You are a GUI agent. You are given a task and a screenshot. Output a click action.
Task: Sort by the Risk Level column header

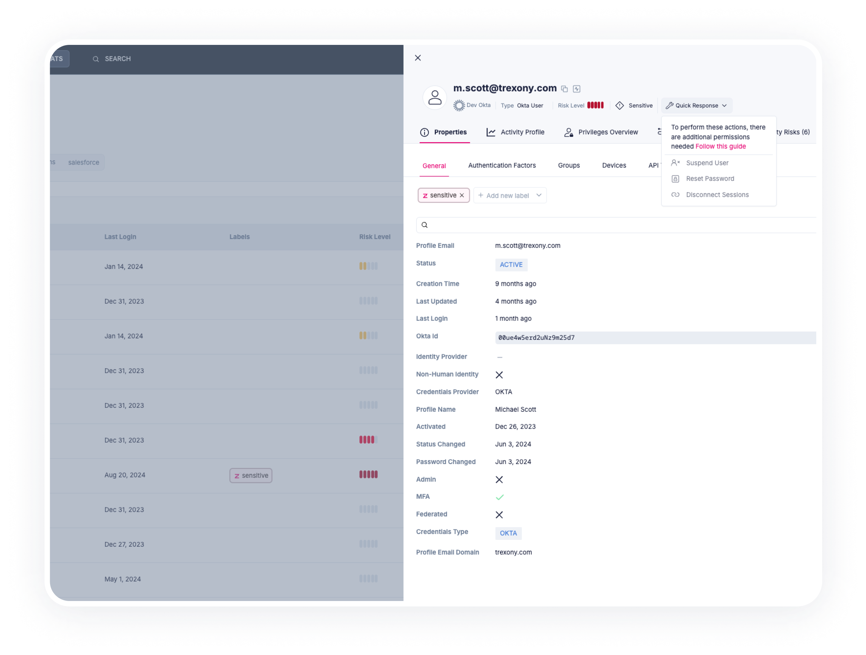375,237
